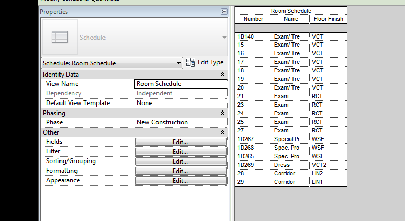Close the Properties palette
Image resolution: width=405 pixels, height=221 pixels.
(224, 12)
